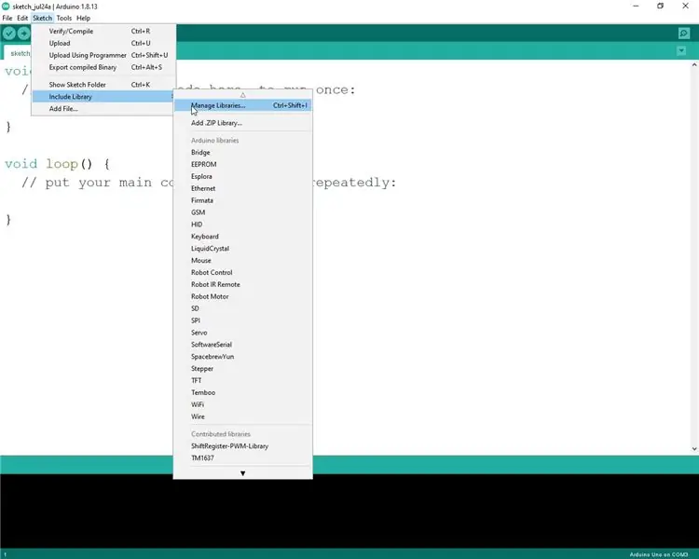This screenshot has width=699, height=559.
Task: Include the Robot Motor library
Action: tap(242, 297)
